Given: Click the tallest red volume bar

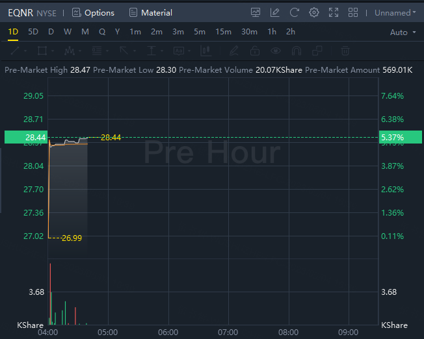Looking at the screenshot, I should click(50, 294).
